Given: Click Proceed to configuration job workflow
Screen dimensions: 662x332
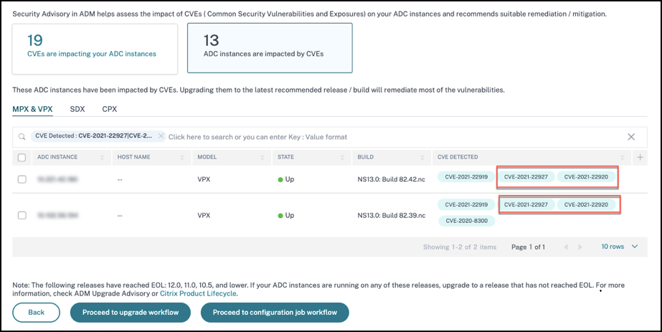Looking at the screenshot, I should point(275,312).
